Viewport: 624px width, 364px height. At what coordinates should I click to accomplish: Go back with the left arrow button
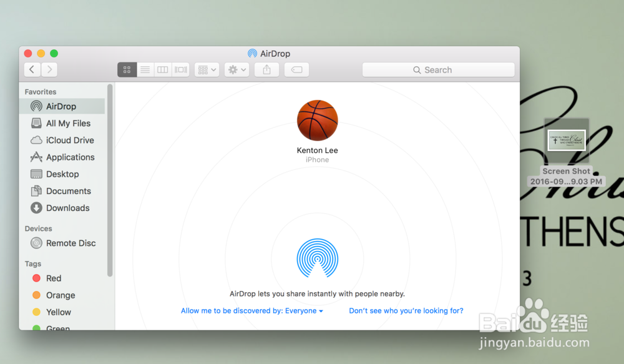coord(32,70)
